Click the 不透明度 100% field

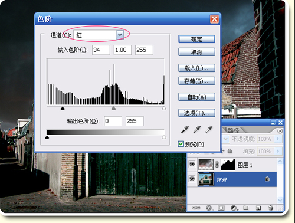tap(266, 139)
